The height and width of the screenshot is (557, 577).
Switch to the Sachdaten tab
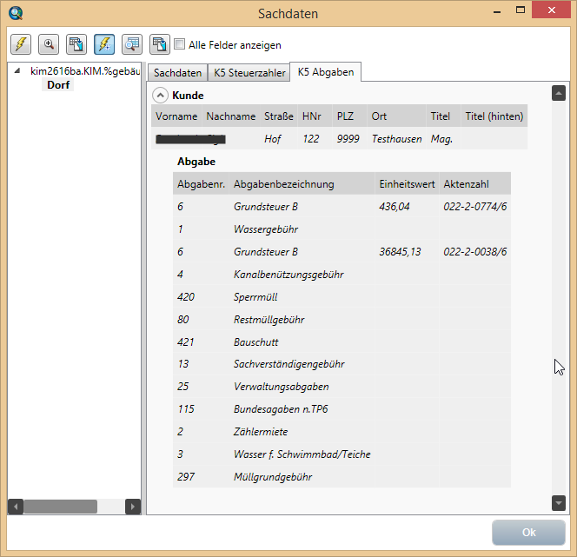[177, 73]
